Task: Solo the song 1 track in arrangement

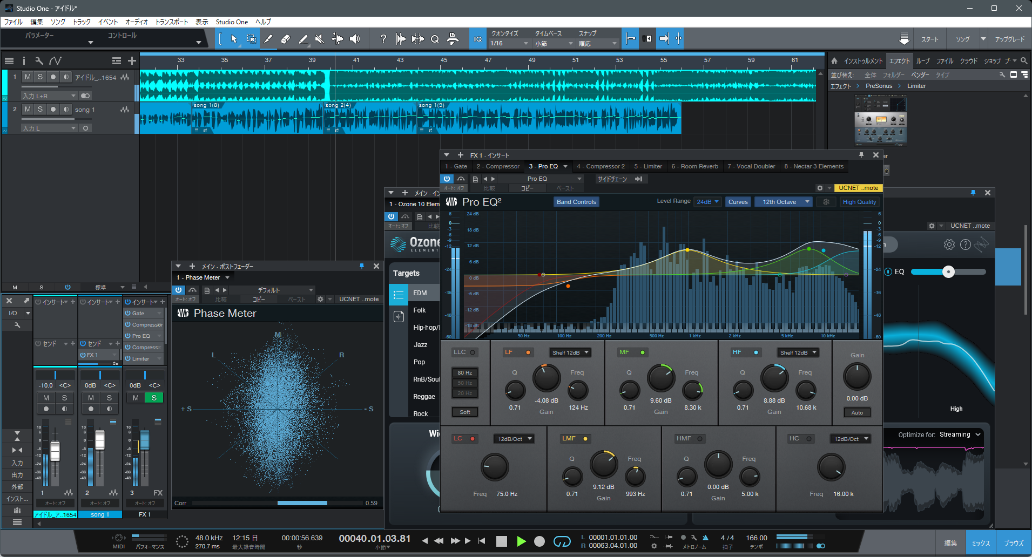Action: 40,110
